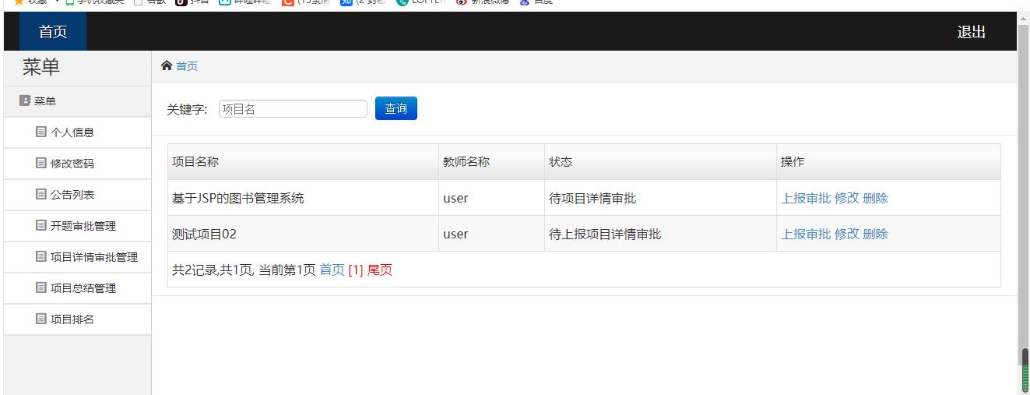Go to 尾页 in pagination

(x=380, y=270)
